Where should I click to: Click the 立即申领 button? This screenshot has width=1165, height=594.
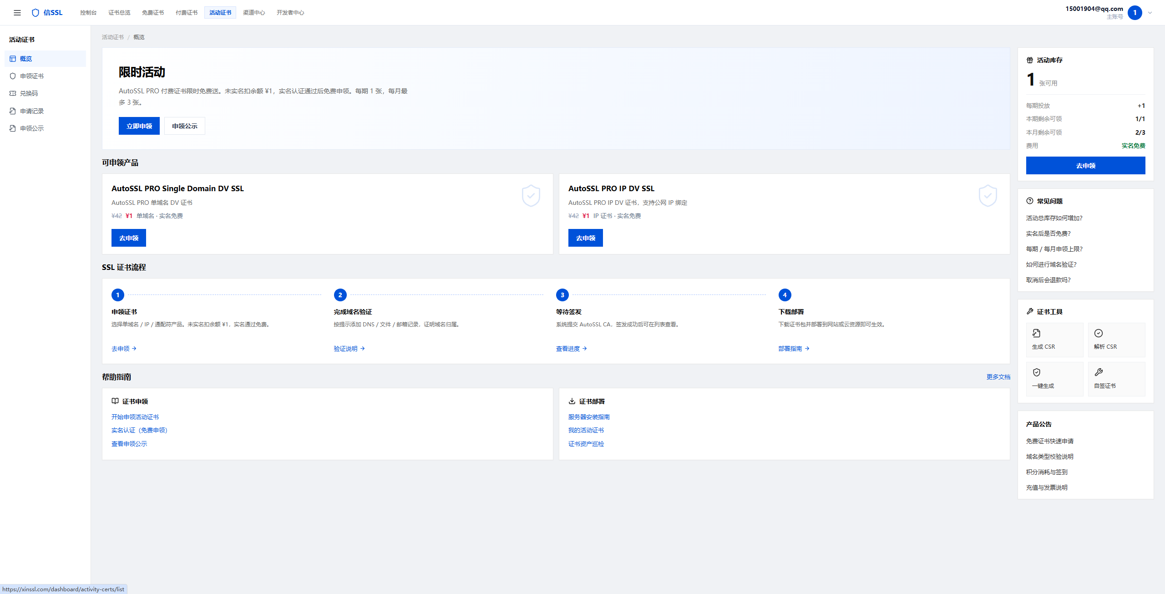coord(139,126)
